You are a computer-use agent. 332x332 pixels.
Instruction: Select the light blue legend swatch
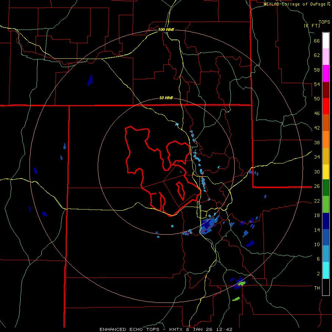click(326, 254)
